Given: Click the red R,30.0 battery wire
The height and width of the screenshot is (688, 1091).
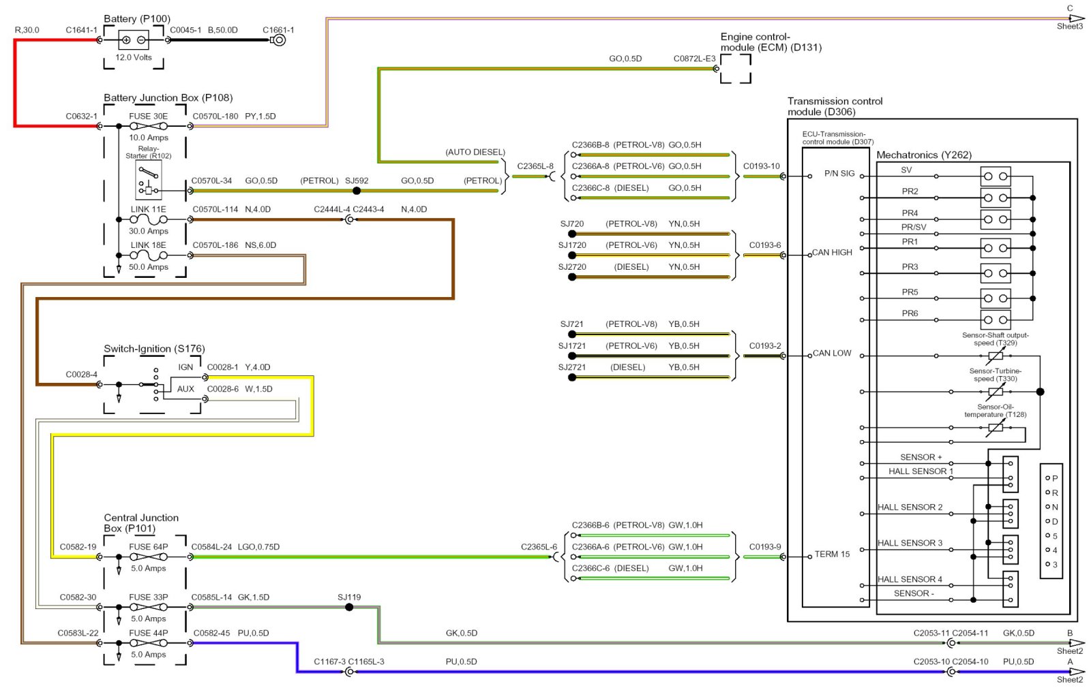Looking at the screenshot, I should tap(15, 82).
